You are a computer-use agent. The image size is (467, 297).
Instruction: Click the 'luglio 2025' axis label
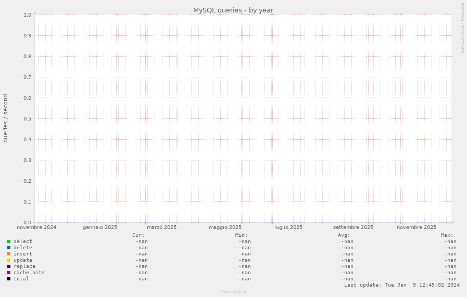[288, 227]
